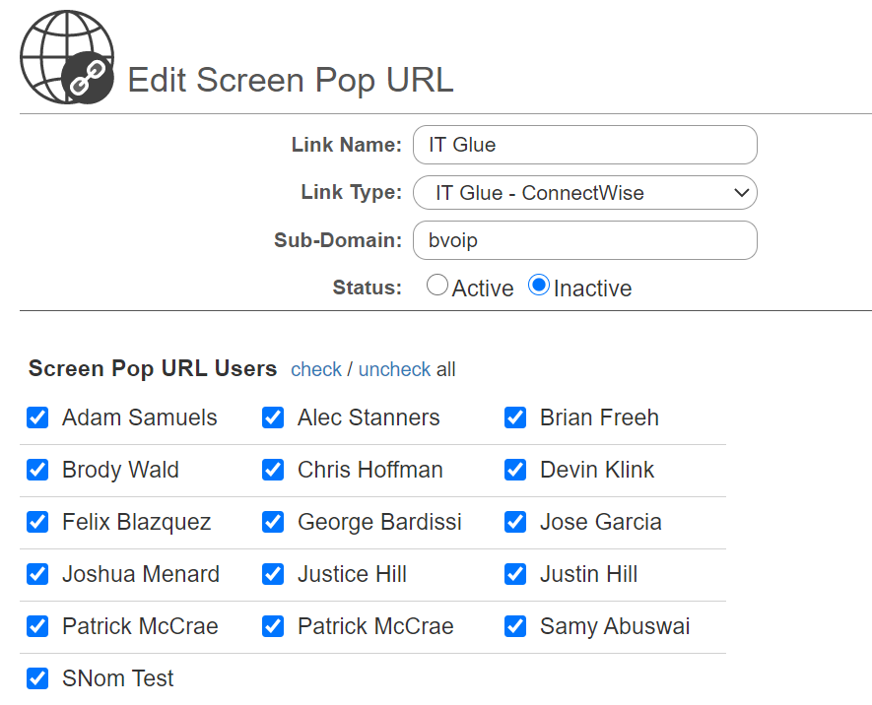The width and height of the screenshot is (872, 705).
Task: Open the Link Type dropdown
Action: [x=584, y=193]
